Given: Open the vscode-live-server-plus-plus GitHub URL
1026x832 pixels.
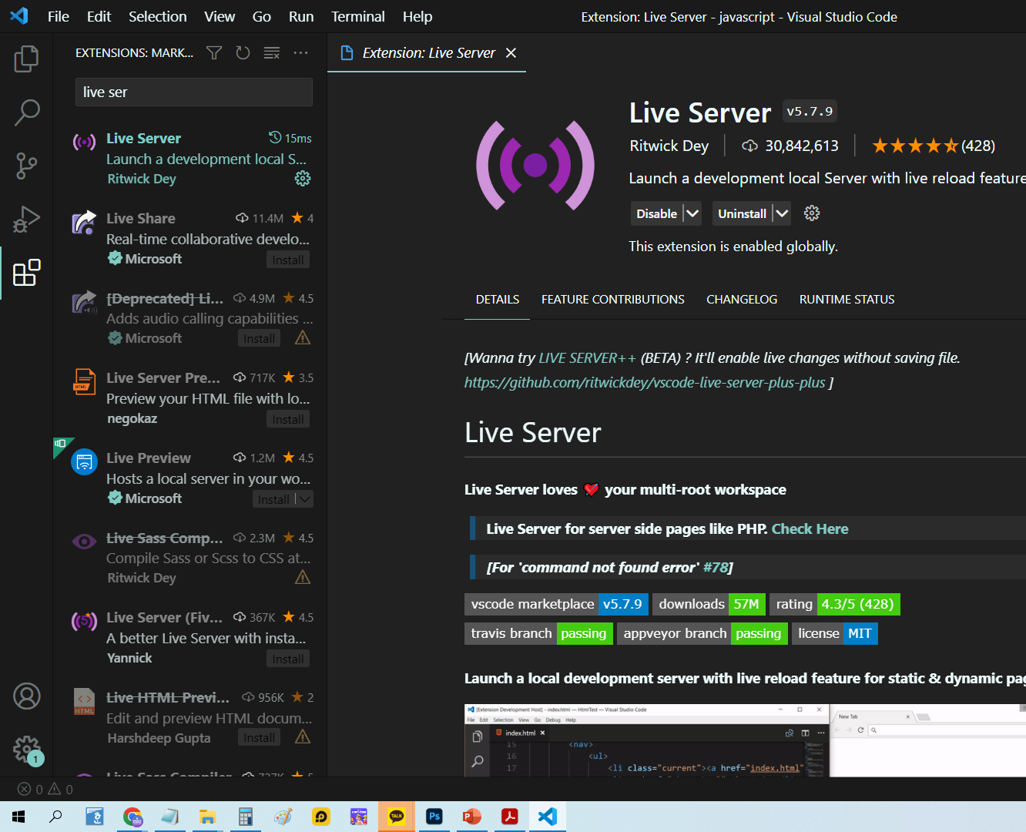Looking at the screenshot, I should point(645,382).
